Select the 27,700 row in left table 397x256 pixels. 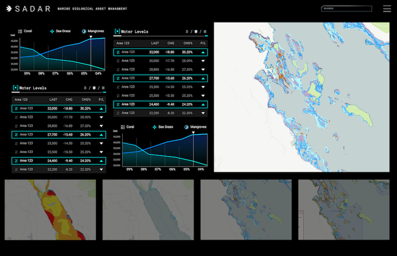point(59,135)
